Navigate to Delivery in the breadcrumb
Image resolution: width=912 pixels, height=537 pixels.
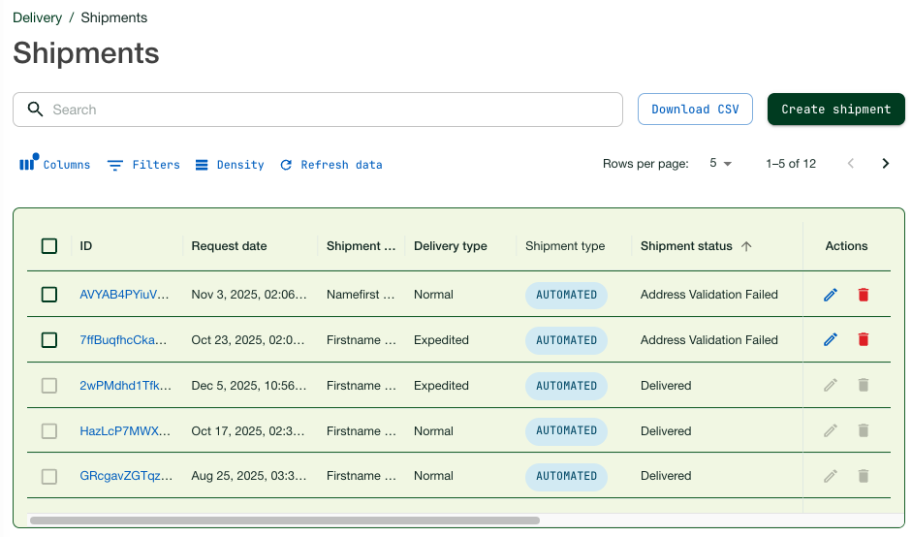37,17
